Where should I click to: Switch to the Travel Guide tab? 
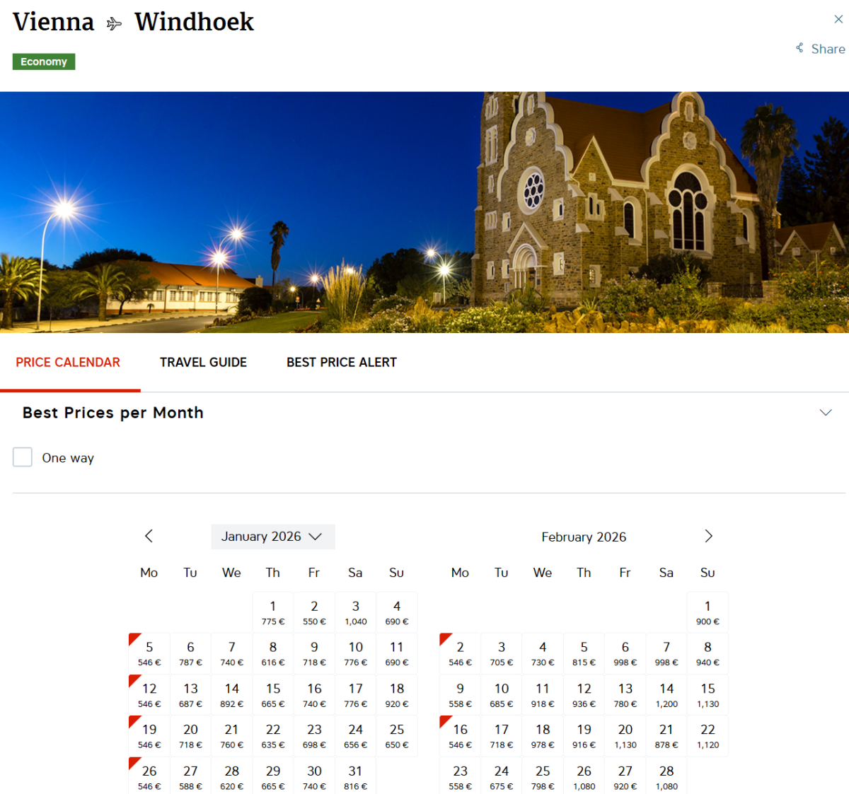pyautogui.click(x=203, y=362)
